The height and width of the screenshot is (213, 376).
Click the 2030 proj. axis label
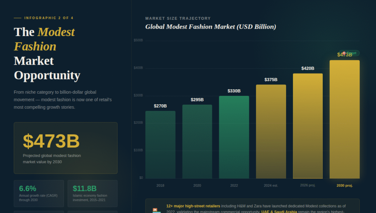pos(344,185)
